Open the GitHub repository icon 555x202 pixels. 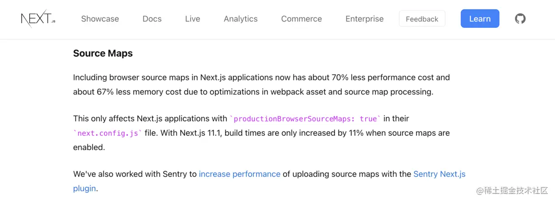click(x=520, y=19)
